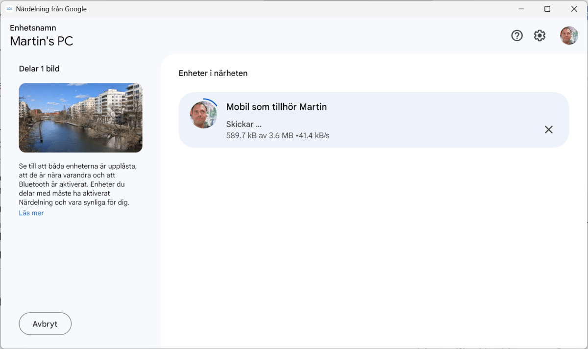Minimize the Närdelning window

pos(521,9)
